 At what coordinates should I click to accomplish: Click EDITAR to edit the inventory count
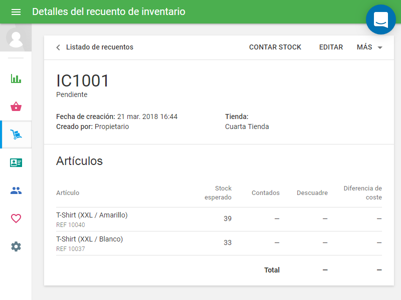(x=331, y=47)
